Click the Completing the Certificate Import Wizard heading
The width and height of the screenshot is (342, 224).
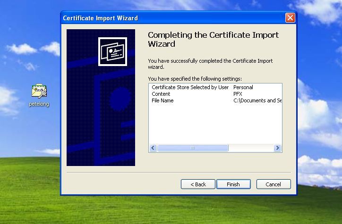pos(214,40)
